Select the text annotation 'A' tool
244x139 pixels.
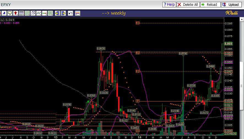click(4, 13)
